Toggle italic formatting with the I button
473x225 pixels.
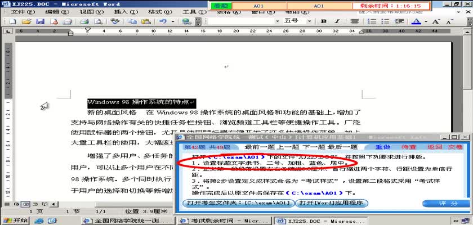pyautogui.click(x=337, y=21)
